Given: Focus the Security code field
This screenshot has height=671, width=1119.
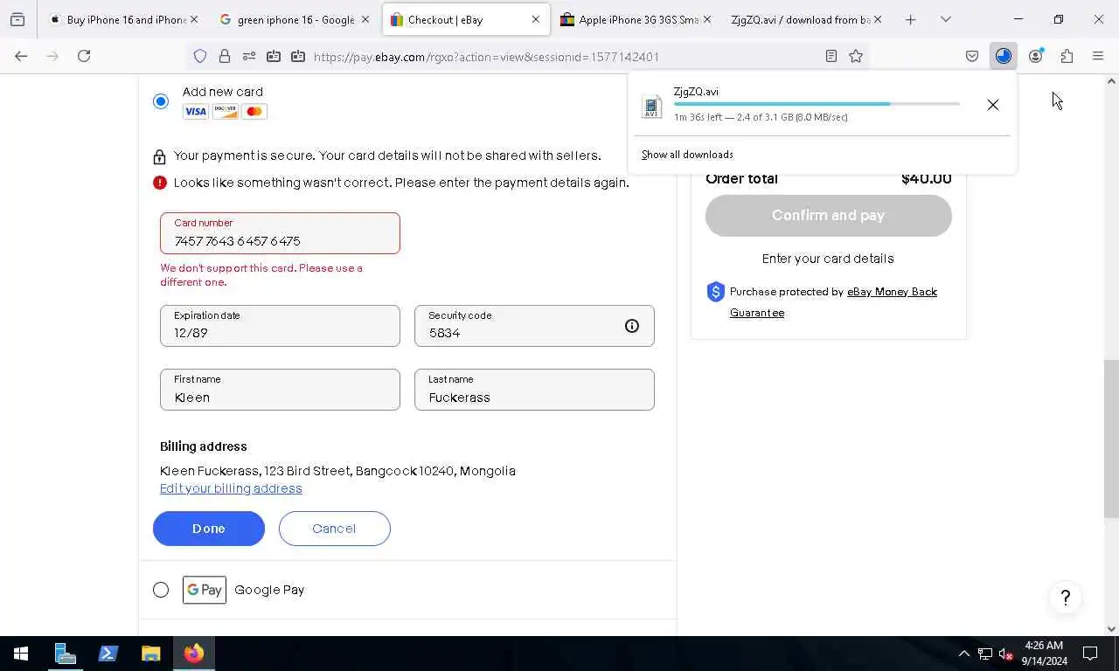Looking at the screenshot, I should coord(534,326).
